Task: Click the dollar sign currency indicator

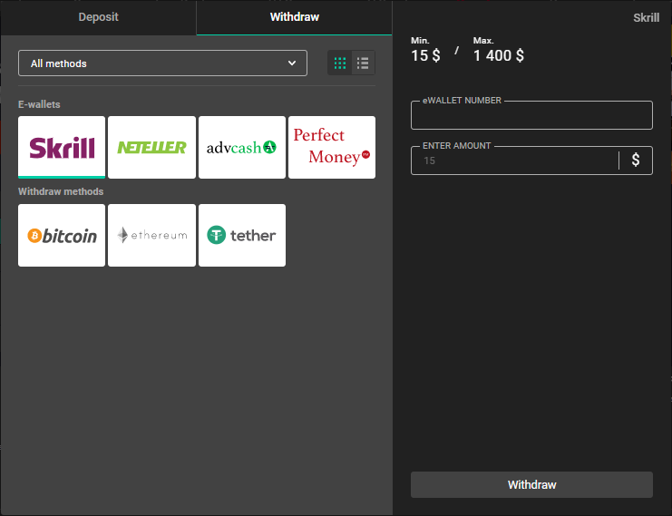Action: coord(636,160)
